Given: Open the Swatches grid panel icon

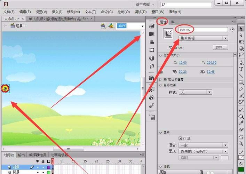Looking at the screenshot, I should pyautogui.click(x=152, y=34).
